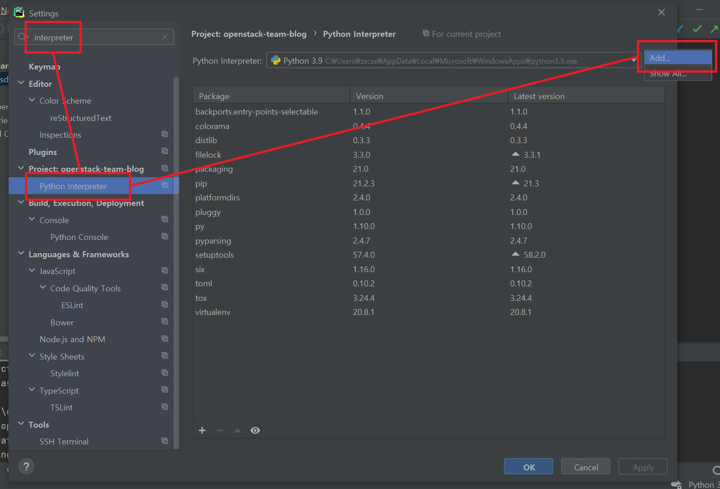The image size is (720, 489).
Task: Sort by the Version column header
Action: [429, 96]
